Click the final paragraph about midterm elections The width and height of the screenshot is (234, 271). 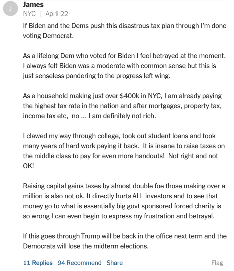coord(125,241)
